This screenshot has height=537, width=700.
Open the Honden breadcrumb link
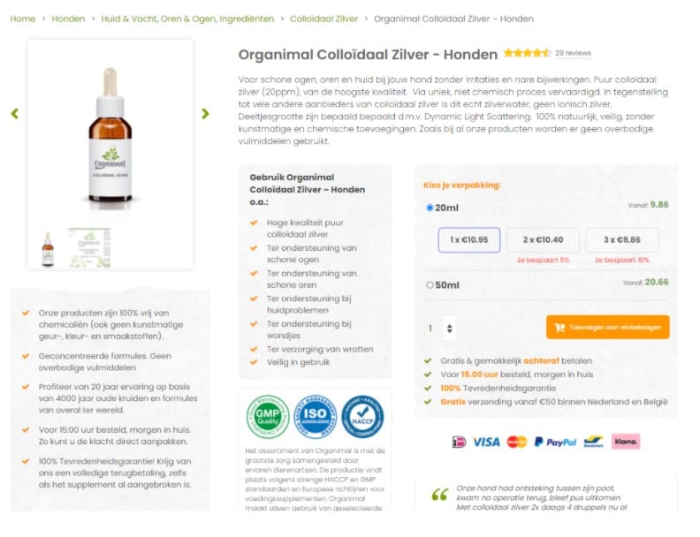point(68,19)
